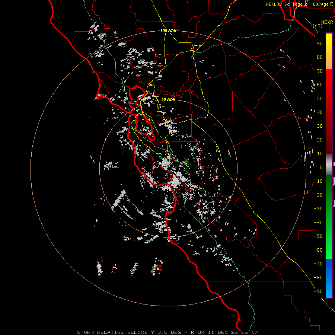335x335 pixels.
Task: Click the gray zero-velocity segment of color scale
Action: click(x=329, y=165)
